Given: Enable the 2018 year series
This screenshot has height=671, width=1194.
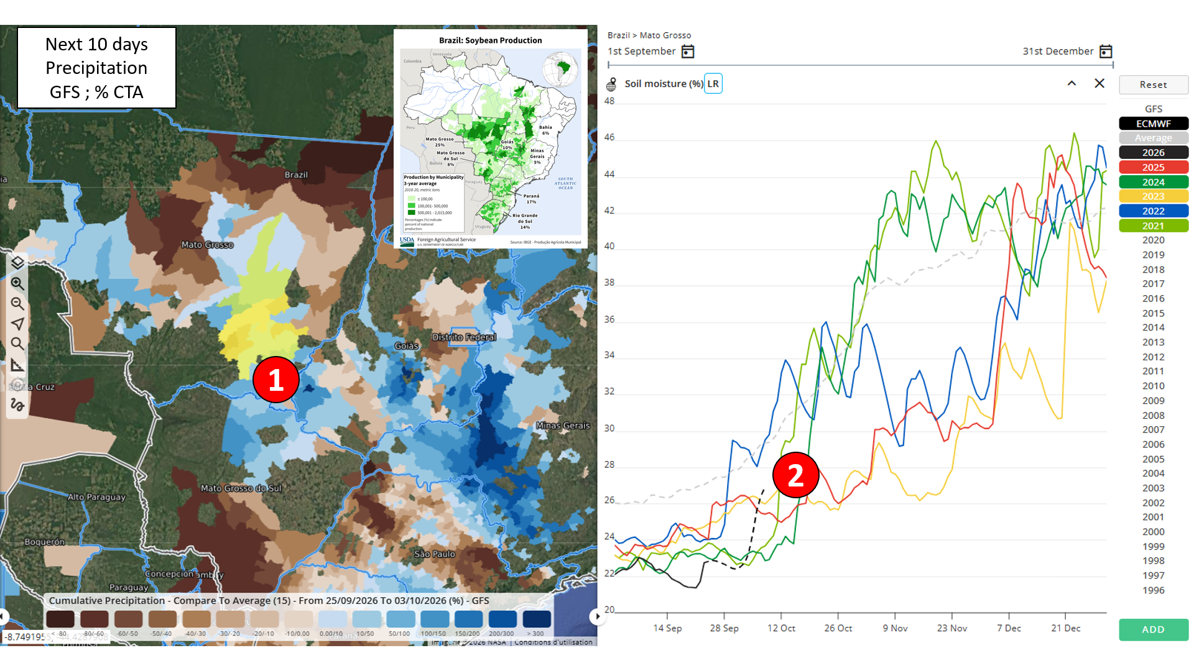Looking at the screenshot, I should click(1154, 270).
